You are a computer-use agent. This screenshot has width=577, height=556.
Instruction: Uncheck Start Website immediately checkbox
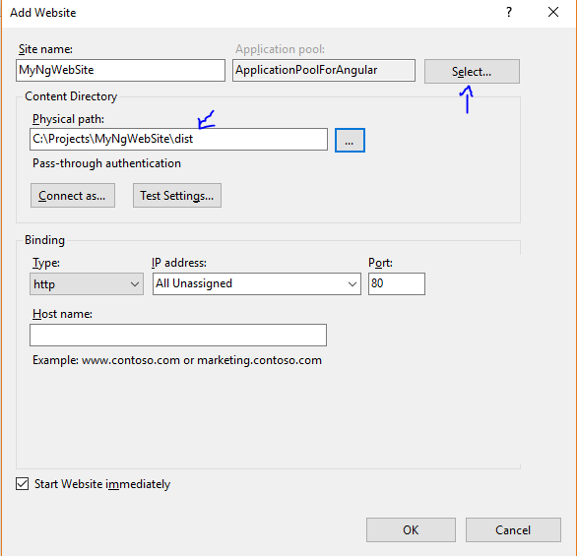(x=22, y=483)
